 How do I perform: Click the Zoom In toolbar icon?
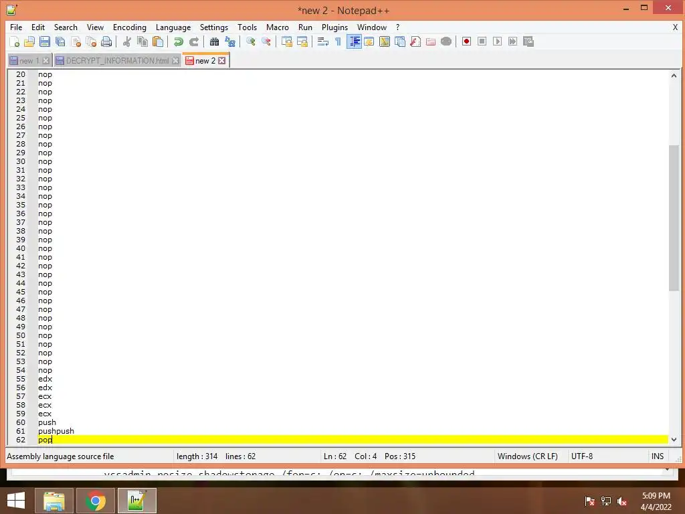[x=250, y=41]
